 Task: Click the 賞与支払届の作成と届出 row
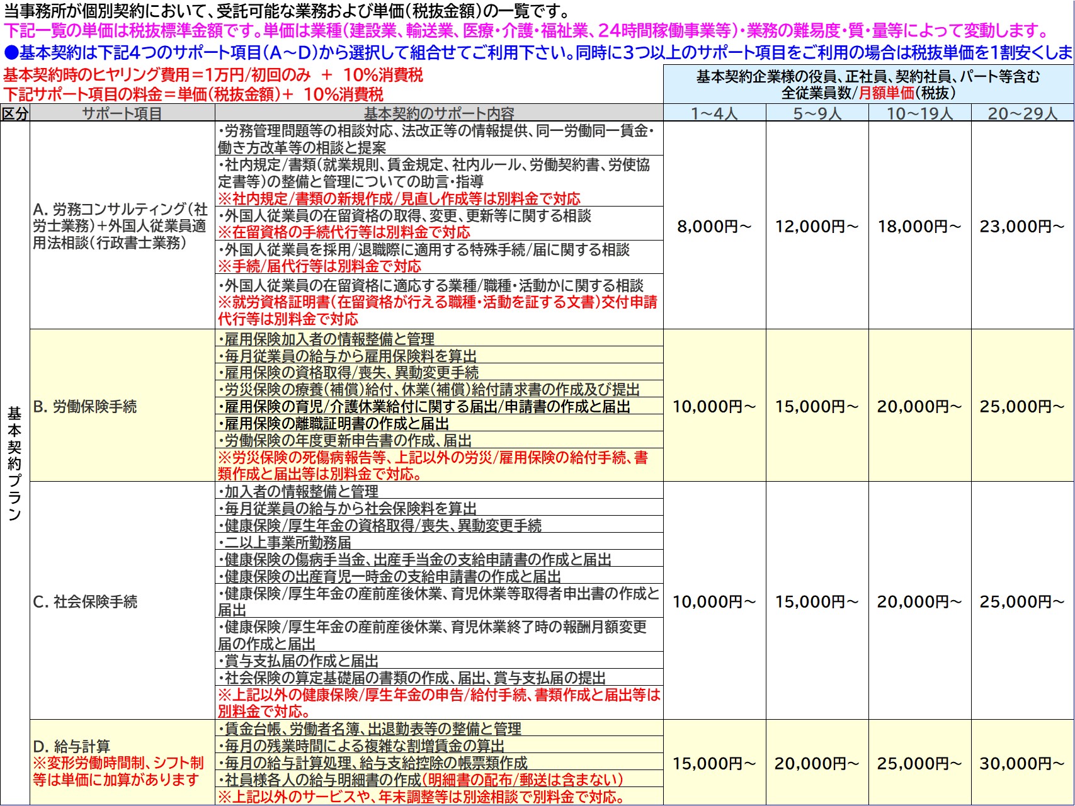(x=302, y=661)
